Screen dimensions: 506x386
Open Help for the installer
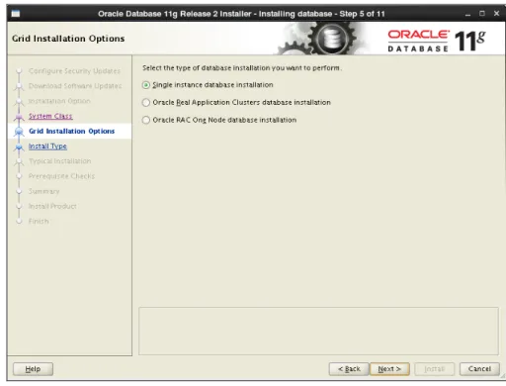33,369
